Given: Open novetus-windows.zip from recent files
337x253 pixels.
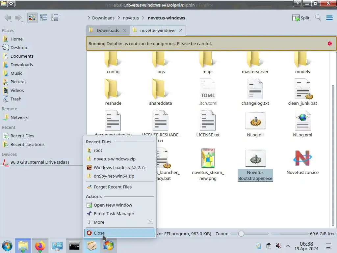Looking at the screenshot, I should [x=120, y=159].
